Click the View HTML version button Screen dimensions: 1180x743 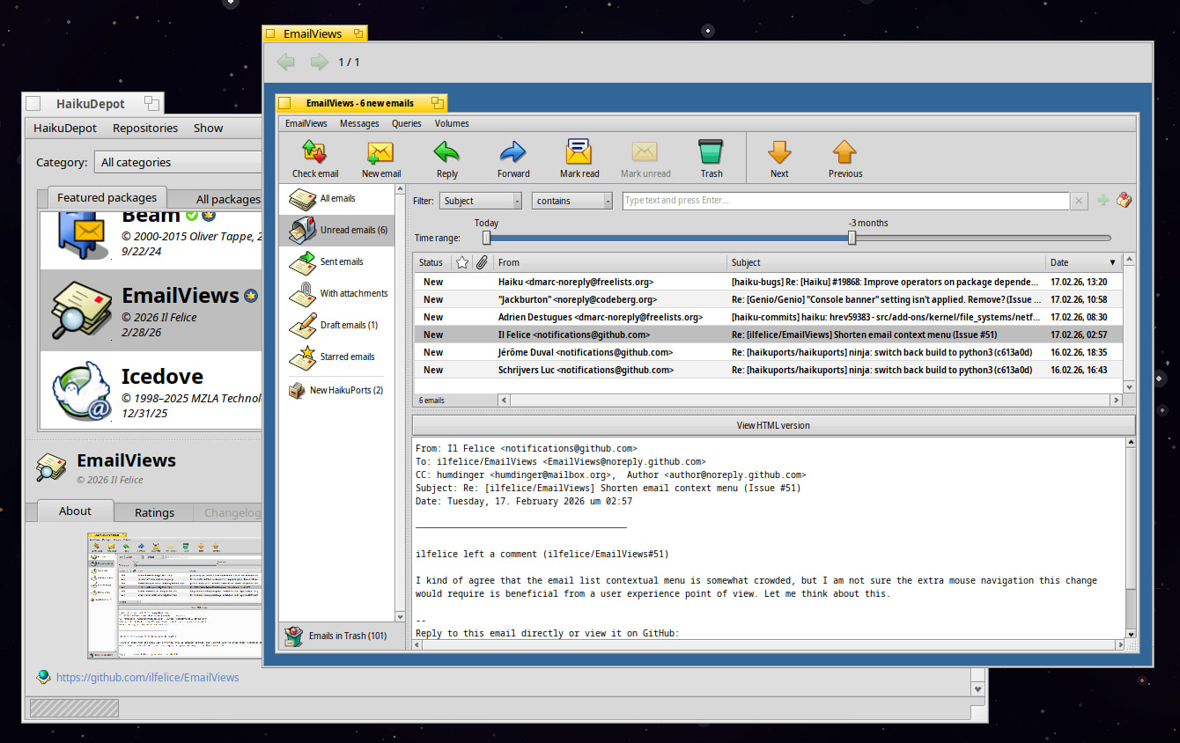tap(772, 425)
